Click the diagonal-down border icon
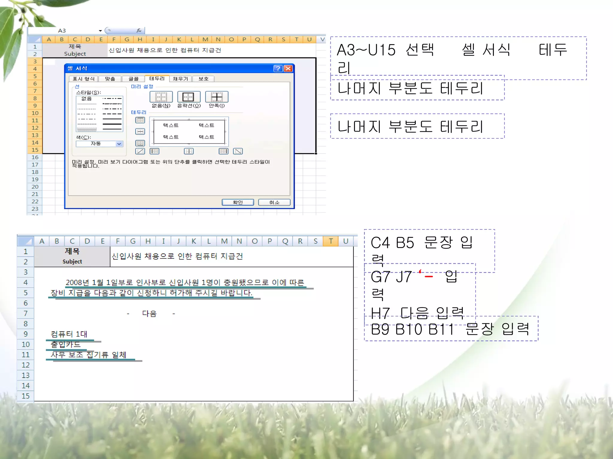 (x=238, y=151)
